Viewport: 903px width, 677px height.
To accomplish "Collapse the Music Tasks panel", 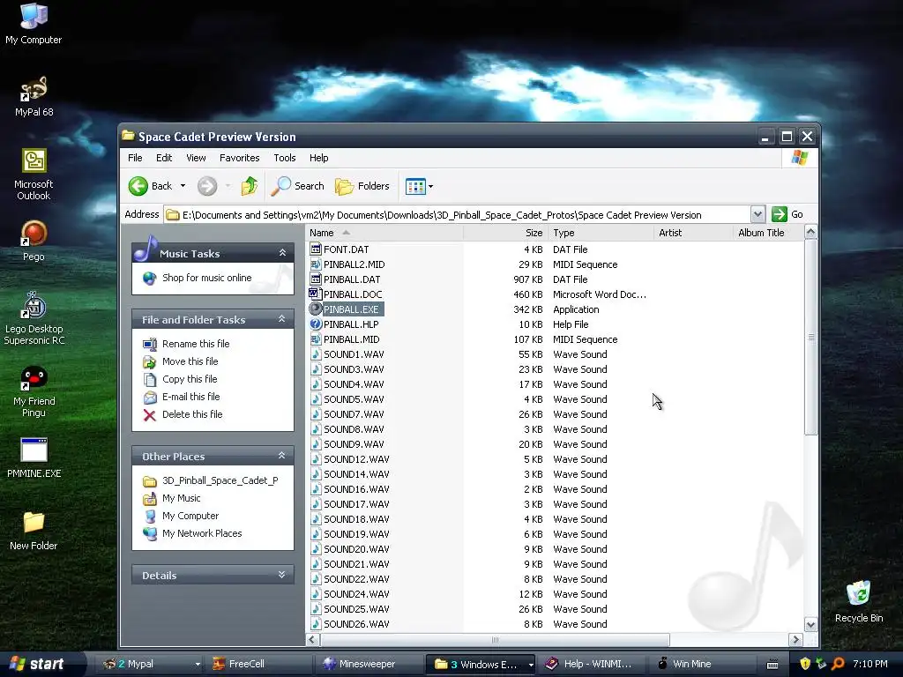I will 282,253.
